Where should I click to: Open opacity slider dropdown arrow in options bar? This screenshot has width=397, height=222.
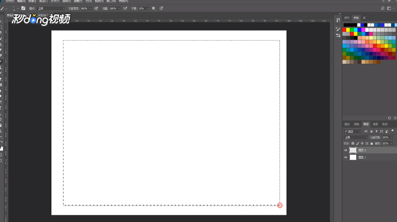pyautogui.click(x=90, y=9)
